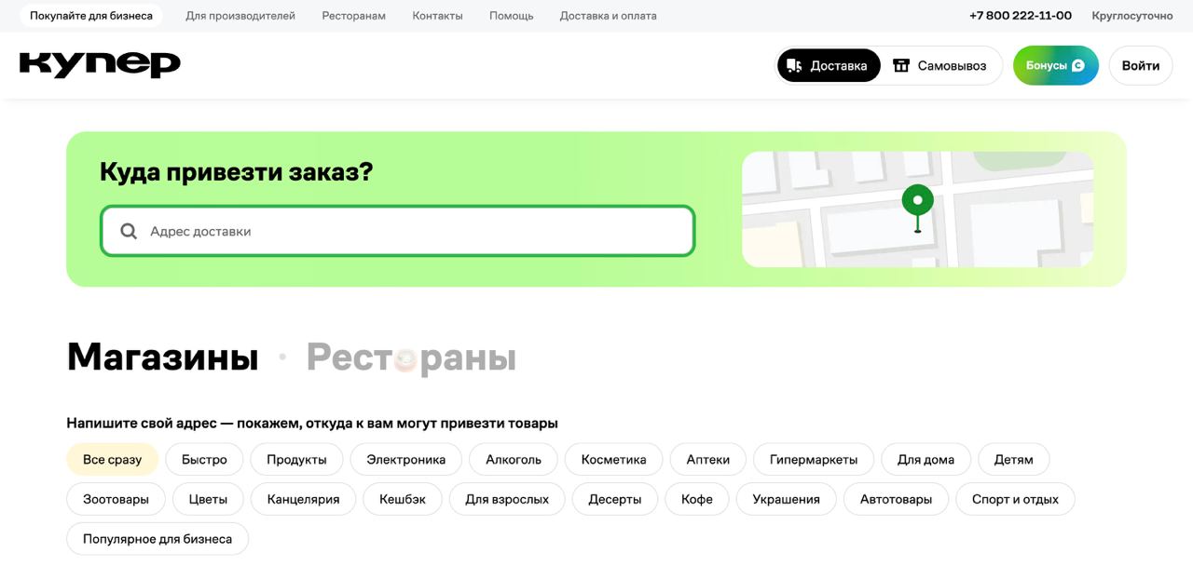Pick the Кешбэк filter chip
This screenshot has width=1193, height=566.
pyautogui.click(x=403, y=500)
